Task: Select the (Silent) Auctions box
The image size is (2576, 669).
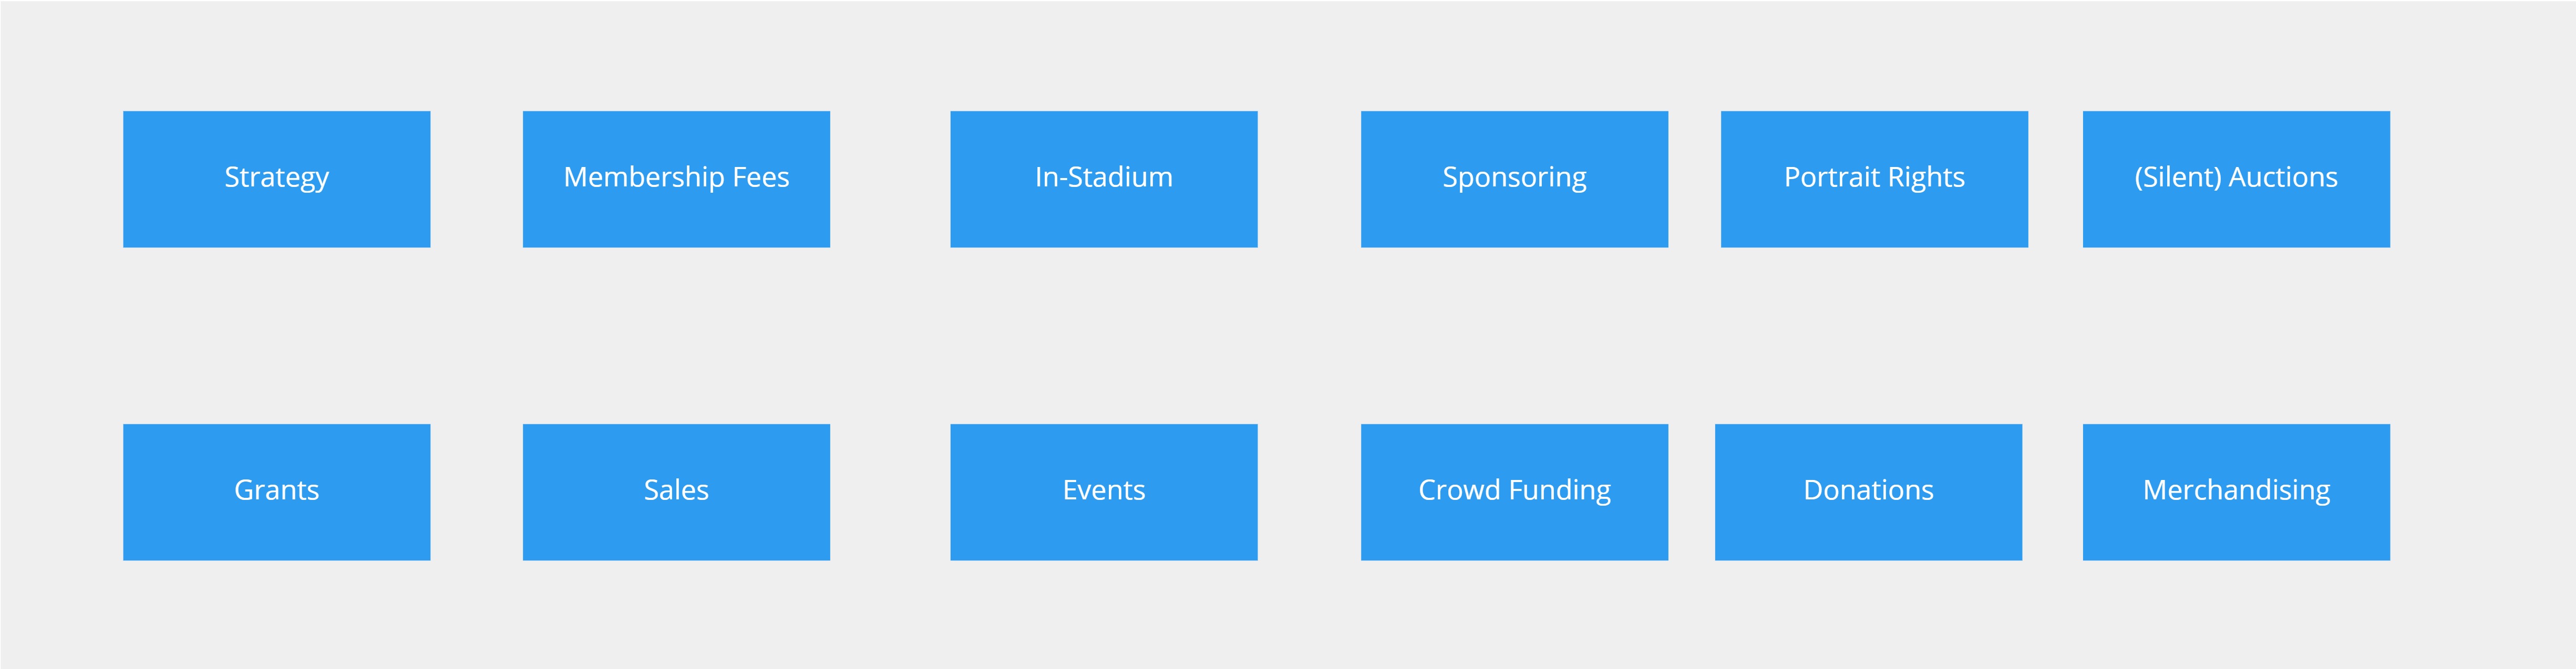Action: pos(2236,179)
